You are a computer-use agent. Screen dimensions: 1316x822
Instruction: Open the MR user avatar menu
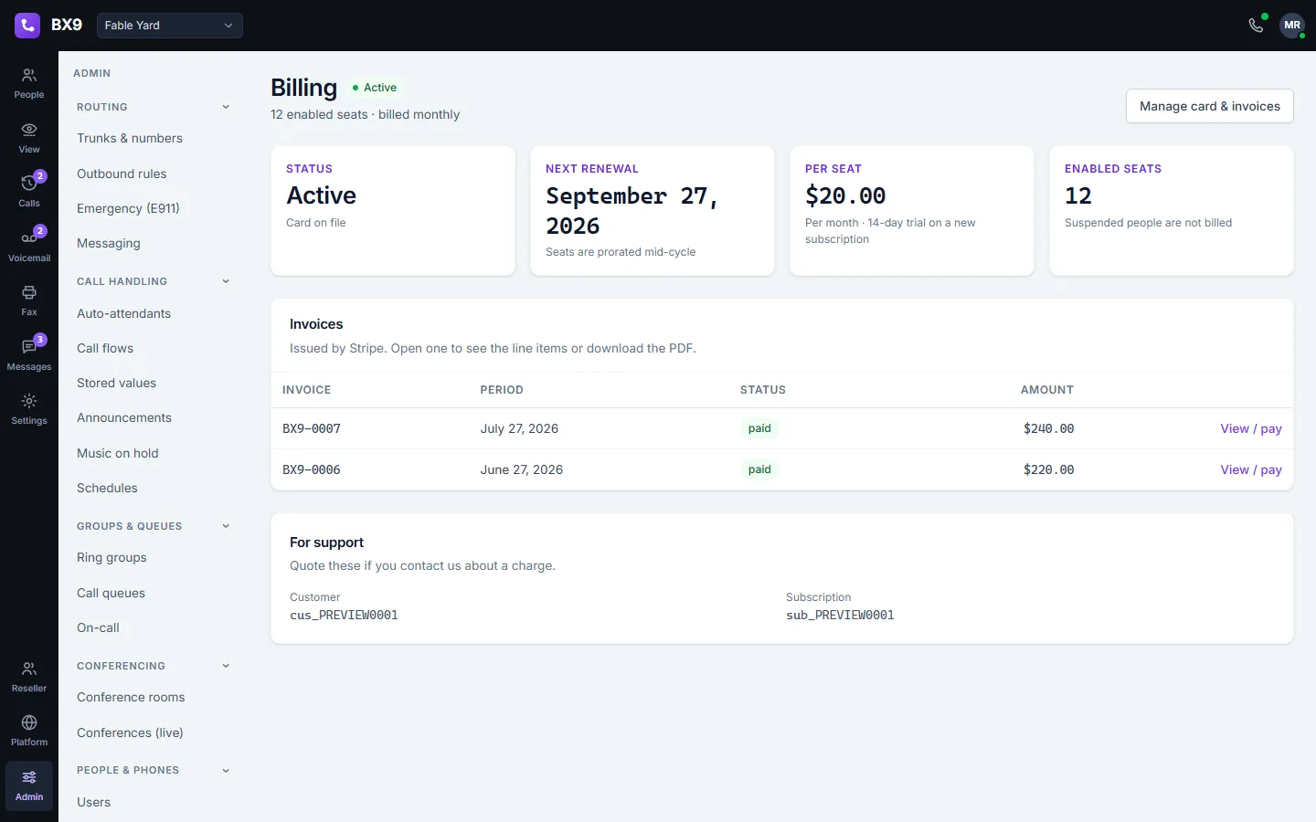[1292, 26]
